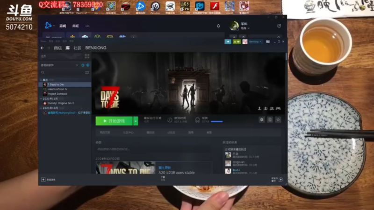
Task: Open the Steam announcements megaphone button
Action: click(228, 42)
